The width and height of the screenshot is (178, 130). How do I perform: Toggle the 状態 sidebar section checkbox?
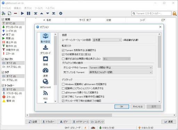(x=3, y=19)
